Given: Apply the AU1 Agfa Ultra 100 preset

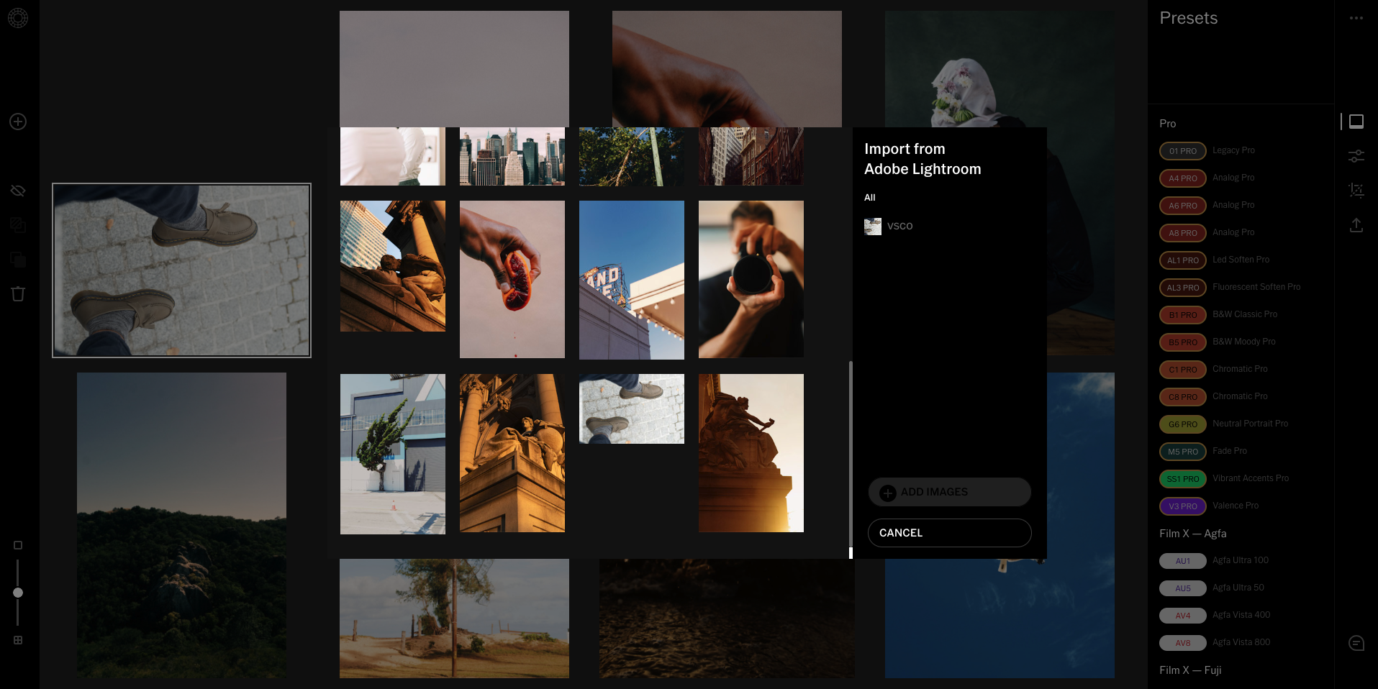Looking at the screenshot, I should (1182, 561).
